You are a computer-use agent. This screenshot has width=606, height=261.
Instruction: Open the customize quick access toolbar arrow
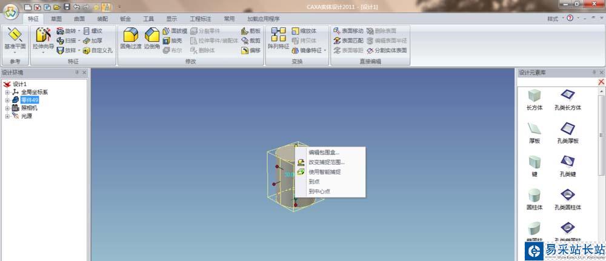[x=119, y=7]
